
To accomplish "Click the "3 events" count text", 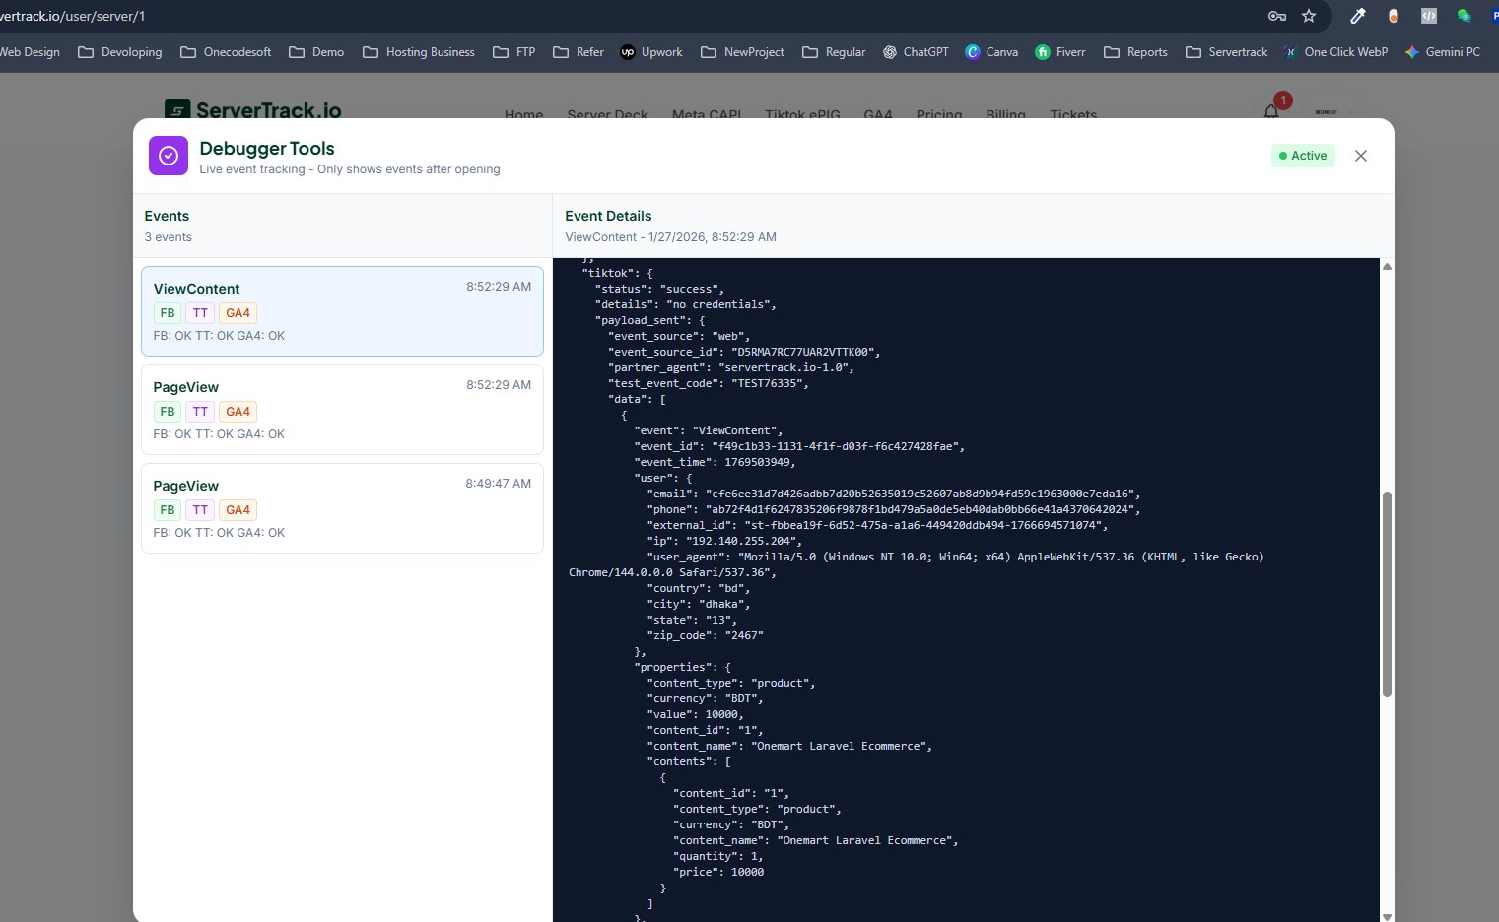I will (169, 237).
